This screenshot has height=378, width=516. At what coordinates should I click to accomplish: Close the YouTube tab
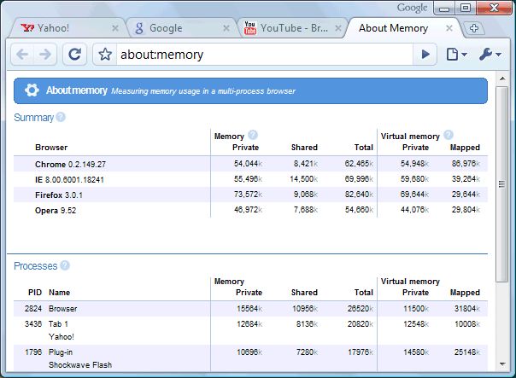[338, 28]
